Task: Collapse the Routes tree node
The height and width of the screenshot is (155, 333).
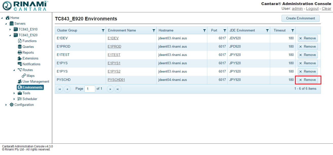Action: 14,70
